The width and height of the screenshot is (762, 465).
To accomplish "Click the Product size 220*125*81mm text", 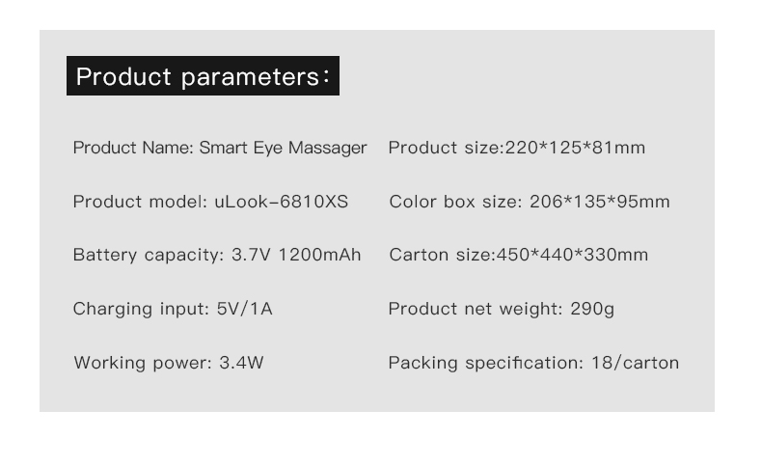I will tap(517, 148).
